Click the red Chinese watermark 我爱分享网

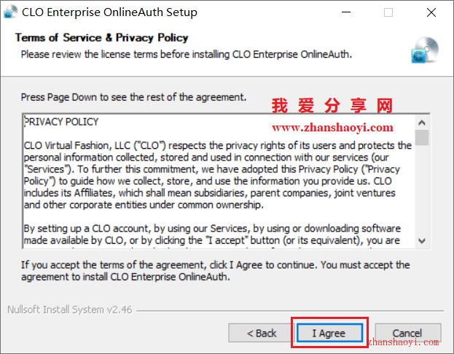pos(332,105)
